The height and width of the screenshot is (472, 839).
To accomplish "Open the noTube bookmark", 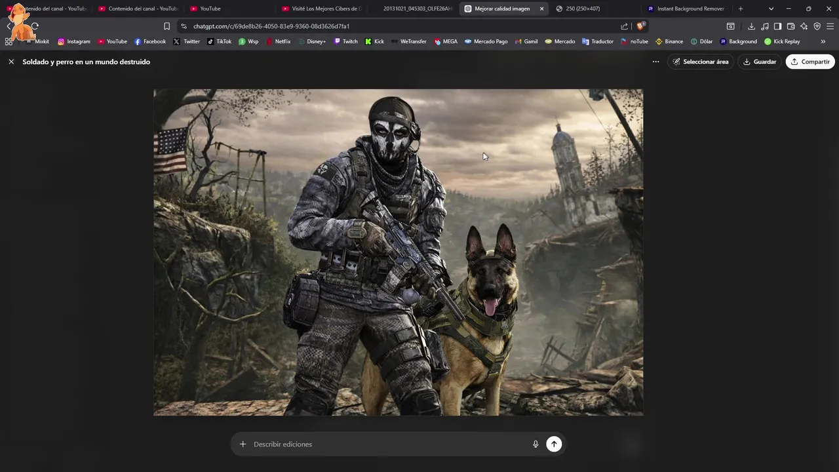I will pyautogui.click(x=634, y=41).
